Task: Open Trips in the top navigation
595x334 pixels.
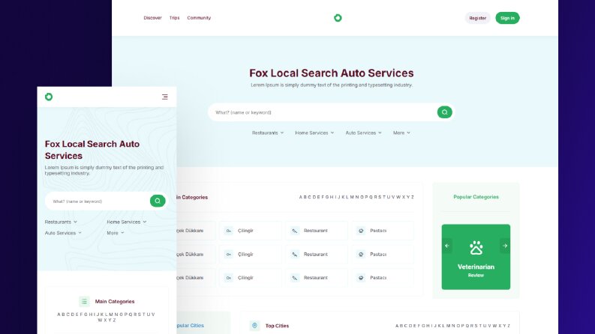Action: coord(174,18)
